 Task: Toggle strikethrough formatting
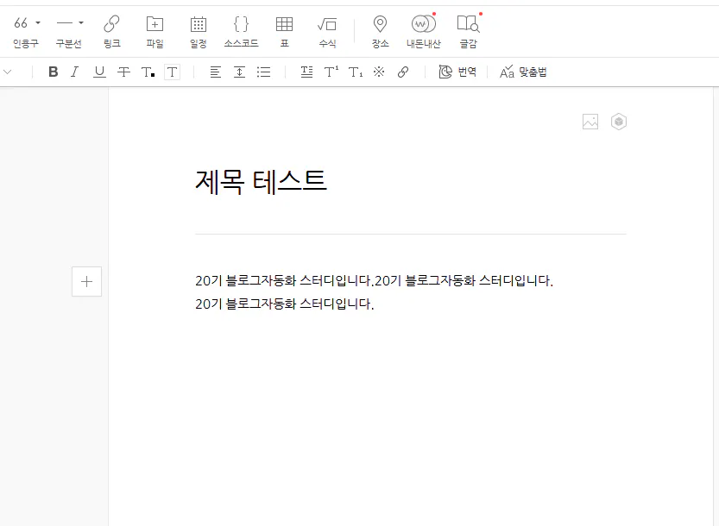tap(123, 72)
